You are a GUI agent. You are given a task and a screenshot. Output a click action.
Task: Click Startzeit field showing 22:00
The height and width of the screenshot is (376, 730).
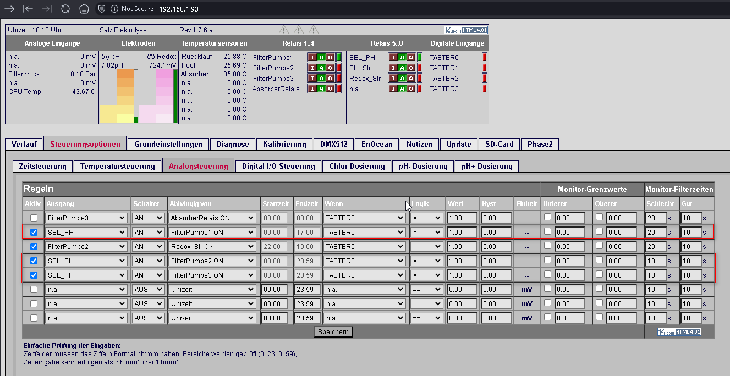275,247
